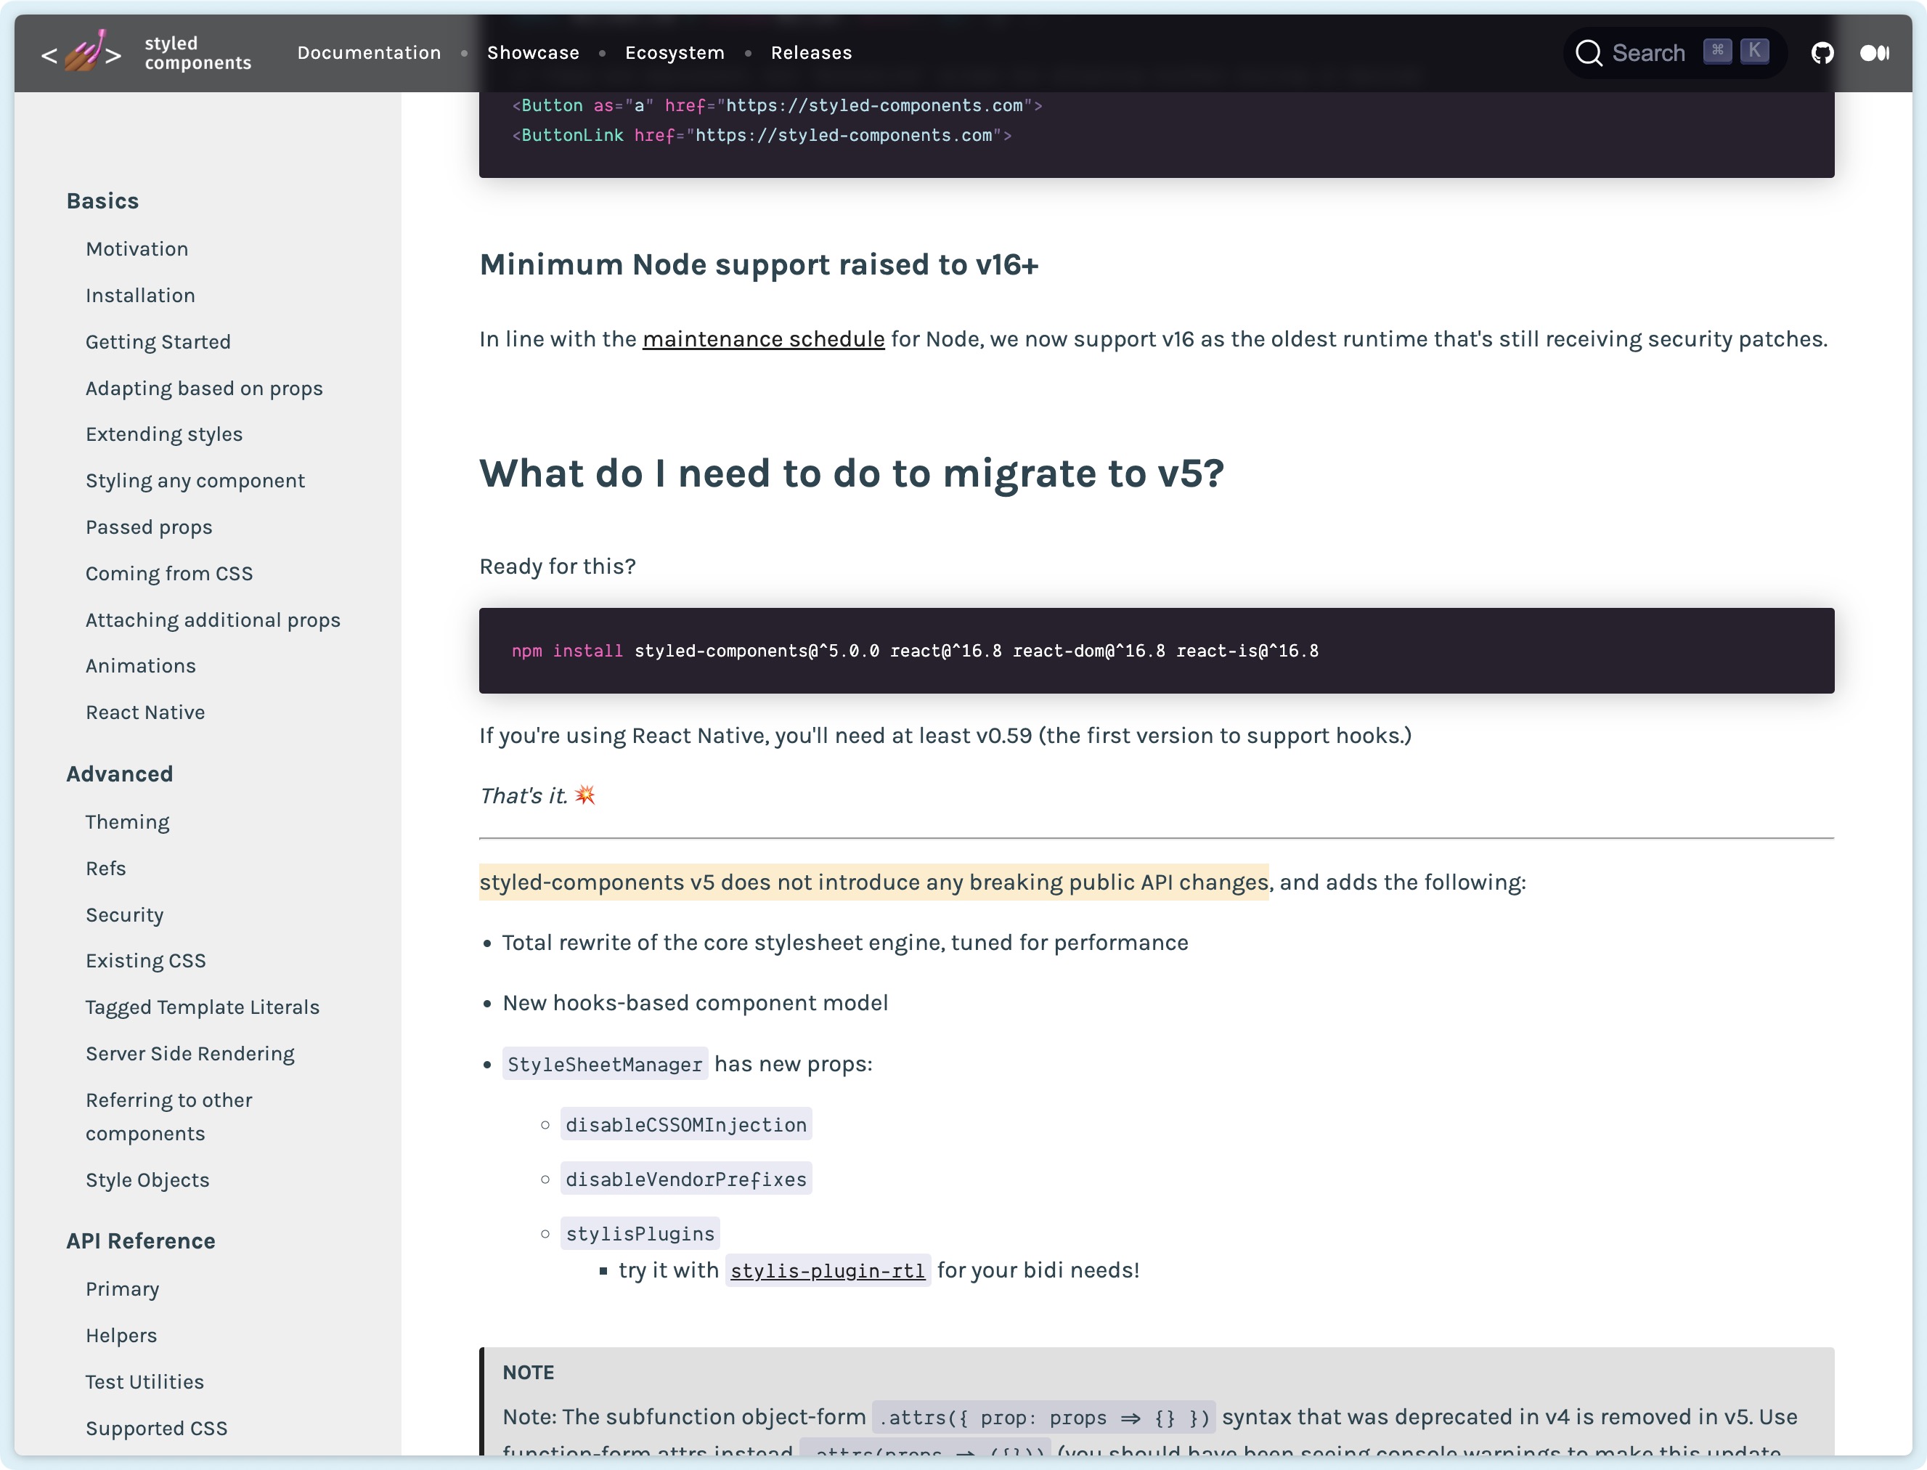Click the search magnifier icon
The width and height of the screenshot is (1927, 1470).
(1589, 53)
